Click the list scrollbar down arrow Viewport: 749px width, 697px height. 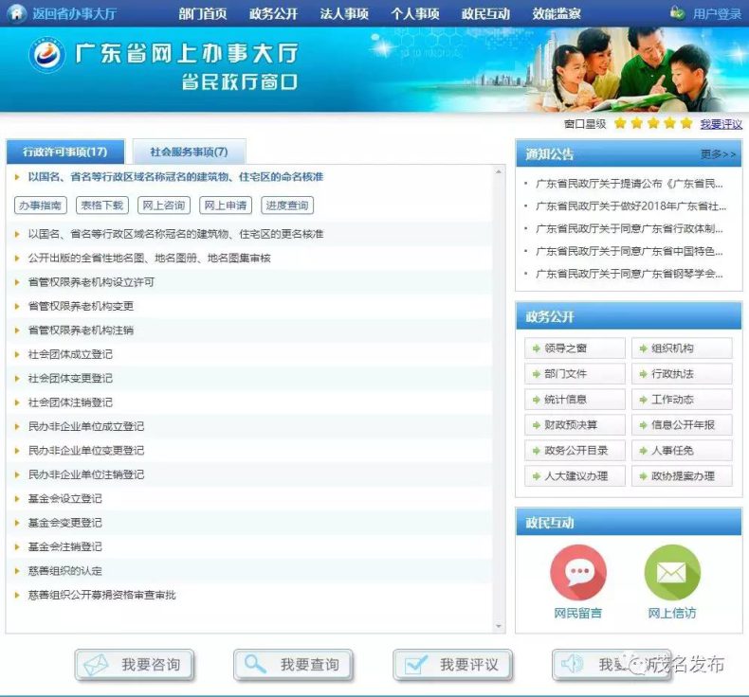pyautogui.click(x=499, y=626)
